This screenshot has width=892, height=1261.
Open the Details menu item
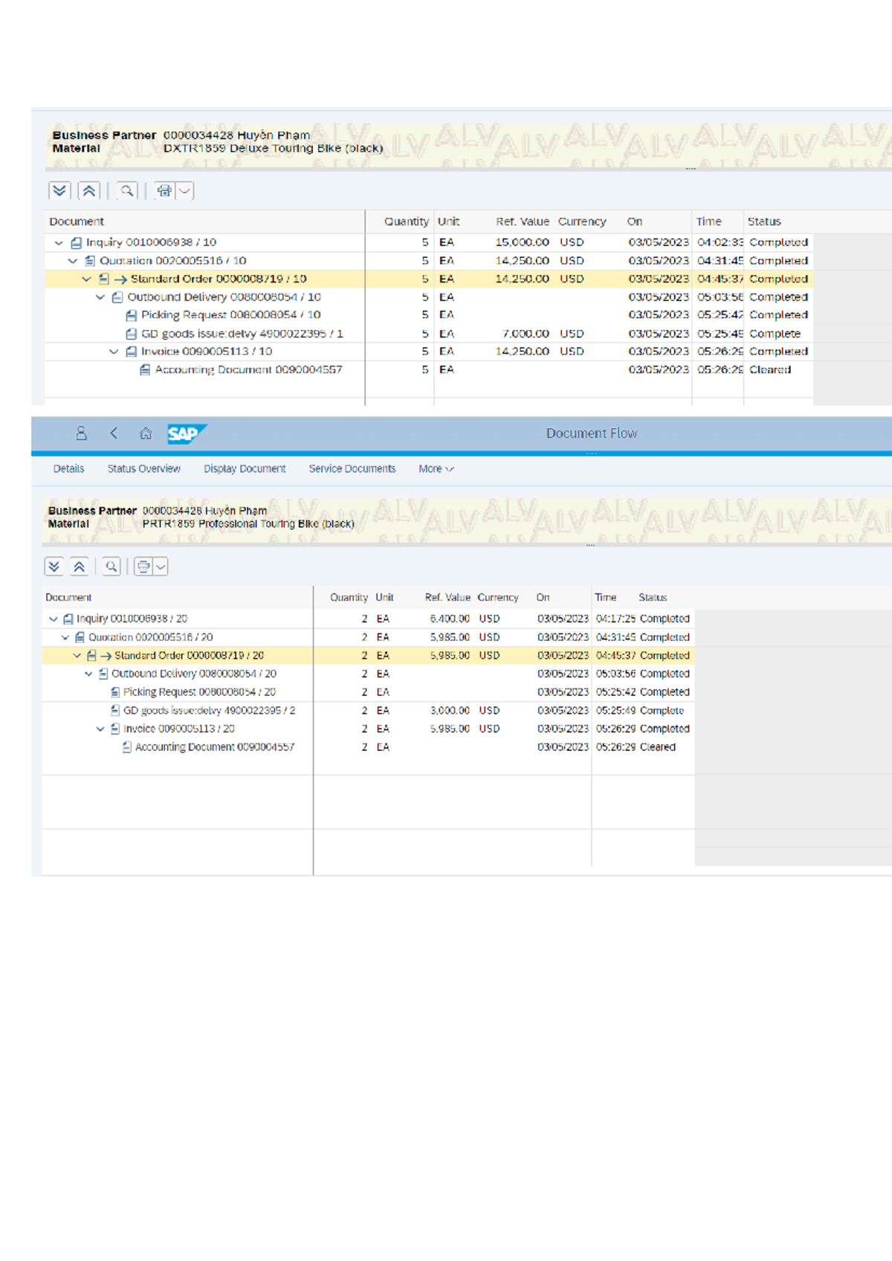point(68,469)
